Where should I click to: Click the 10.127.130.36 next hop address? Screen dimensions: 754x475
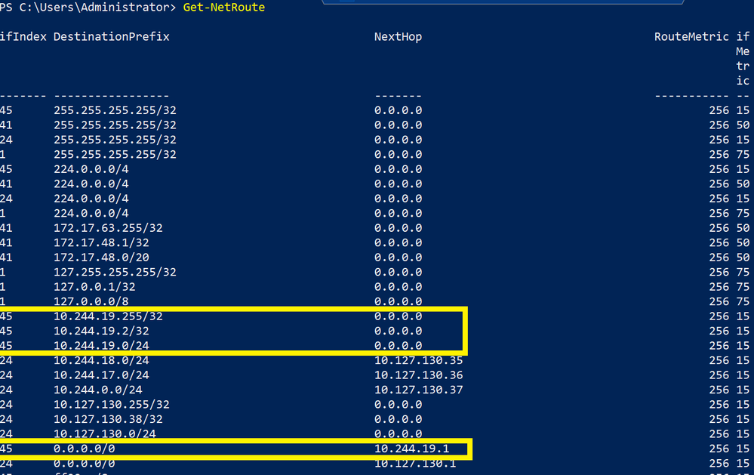click(418, 375)
